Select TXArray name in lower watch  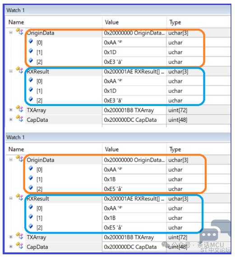[37, 237]
